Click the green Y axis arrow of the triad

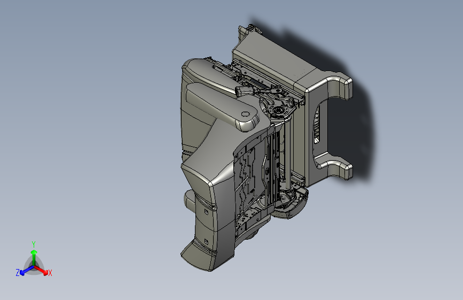(x=34, y=257)
